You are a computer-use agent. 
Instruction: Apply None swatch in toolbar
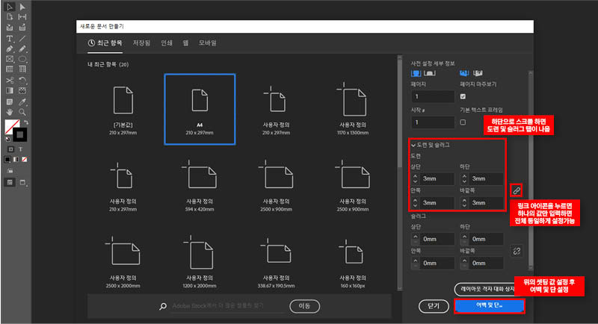coord(25,160)
